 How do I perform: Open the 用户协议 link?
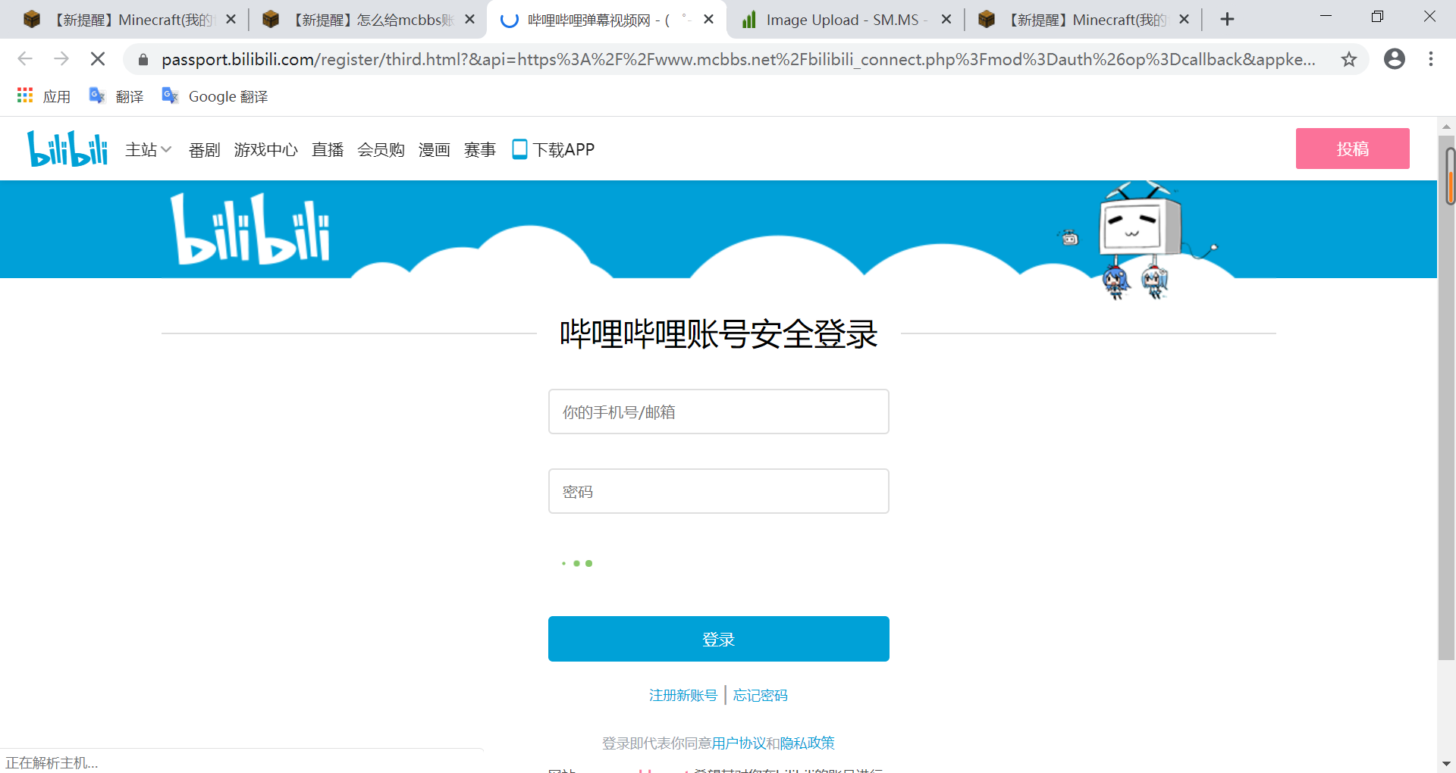pyautogui.click(x=739, y=743)
